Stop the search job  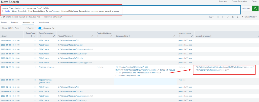coord(223,17)
